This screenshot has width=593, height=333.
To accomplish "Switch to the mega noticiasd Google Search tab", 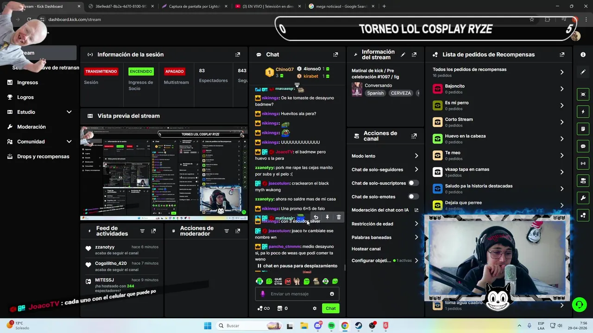I will pyautogui.click(x=341, y=6).
